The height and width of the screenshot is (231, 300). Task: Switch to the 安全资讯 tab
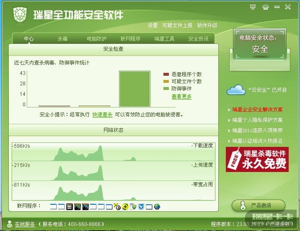pos(198,39)
